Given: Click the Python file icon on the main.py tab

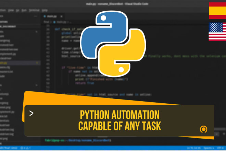Looking at the screenshot, I should pos(45,16).
